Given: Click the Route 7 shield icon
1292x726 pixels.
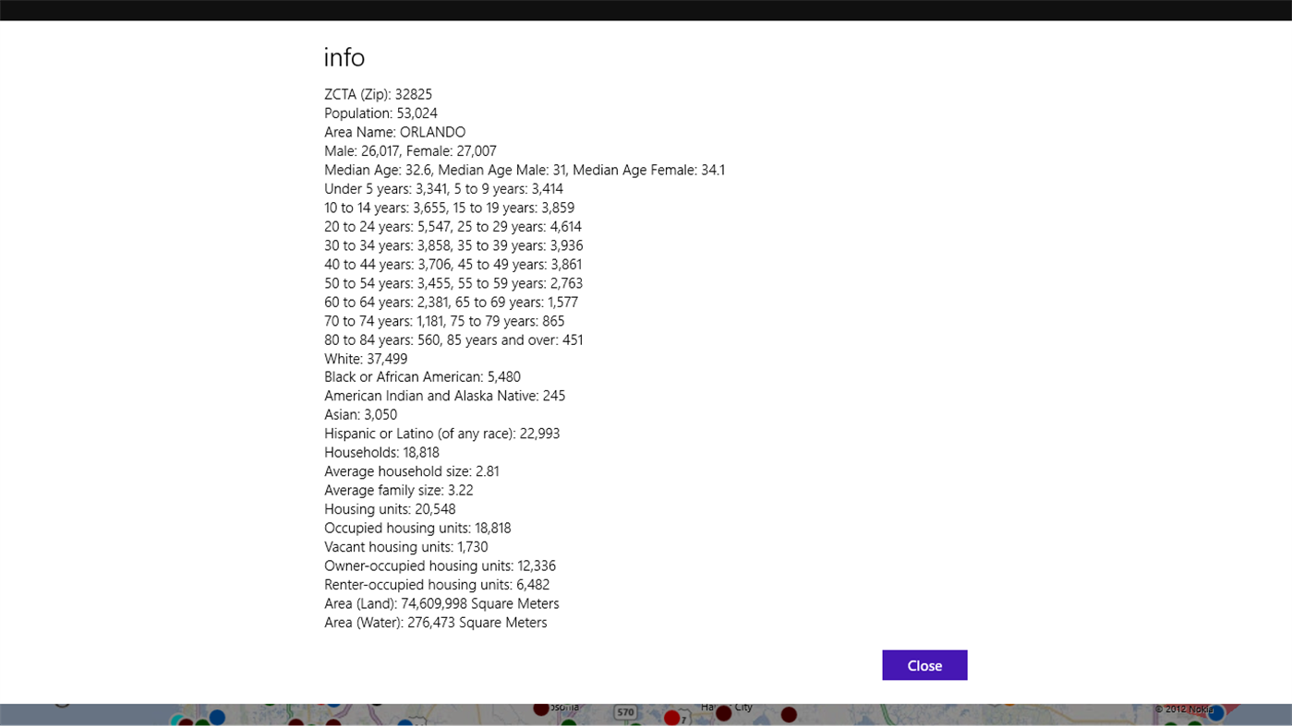Looking at the screenshot, I should coord(684,718).
